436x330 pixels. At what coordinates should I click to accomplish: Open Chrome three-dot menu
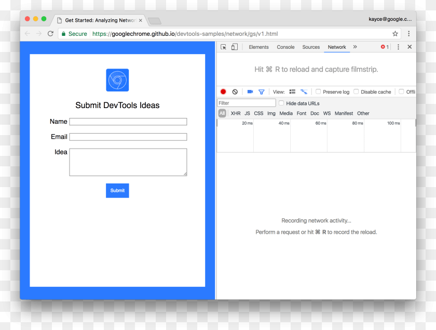[x=408, y=34]
